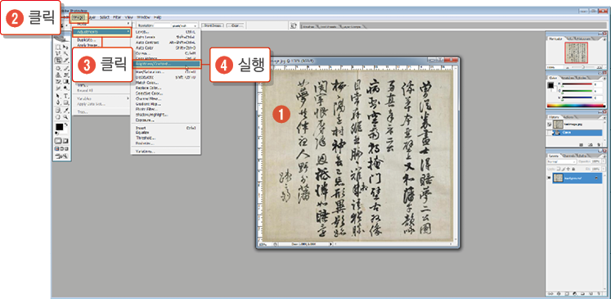The height and width of the screenshot is (299, 611).
Task: Choose Variations at submenu bottom
Action: (x=166, y=151)
